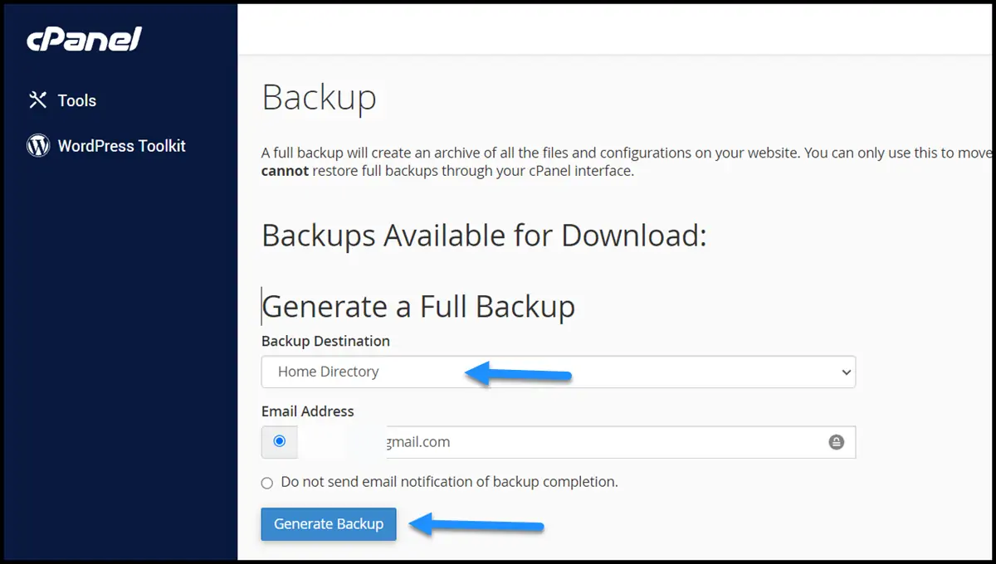Click the 'Backup' page heading
The height and width of the screenshot is (564, 996).
(x=320, y=97)
